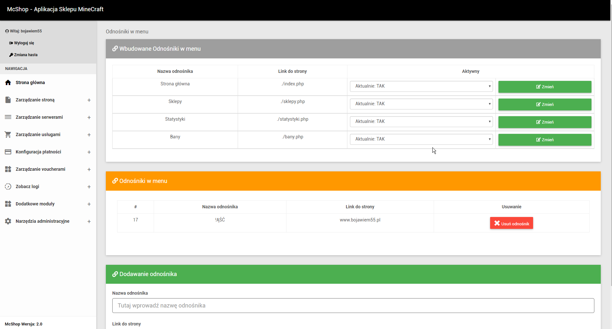Click the gear icon for Narzędzia administracyjne
Viewport: 612px width, 329px height.
8,221
